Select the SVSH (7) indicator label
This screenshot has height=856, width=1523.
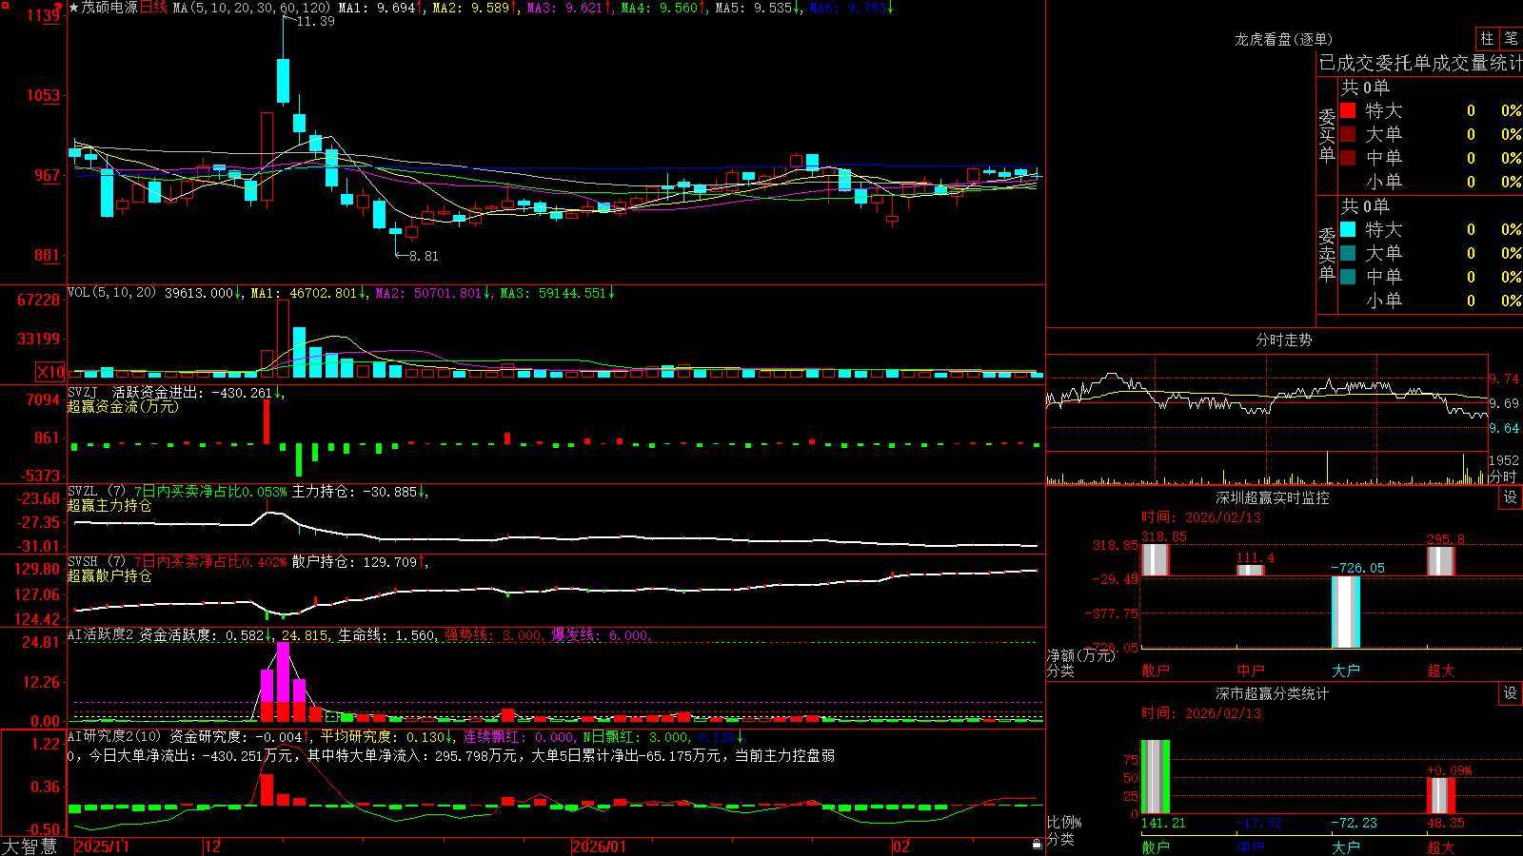tap(96, 562)
